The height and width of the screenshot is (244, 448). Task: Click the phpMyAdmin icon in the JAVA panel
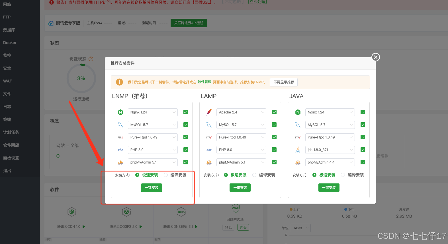(x=298, y=162)
